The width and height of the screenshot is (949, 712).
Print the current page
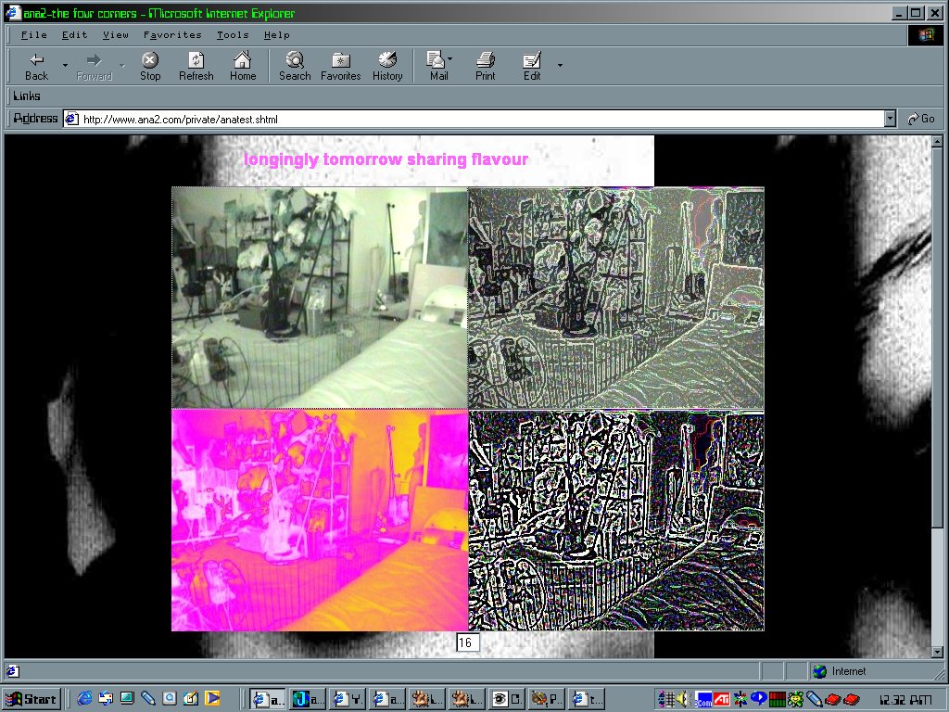tap(485, 66)
